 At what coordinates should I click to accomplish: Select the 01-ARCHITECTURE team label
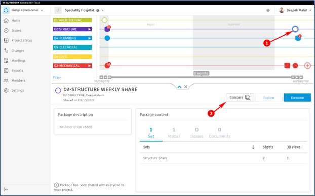tap(72, 20)
